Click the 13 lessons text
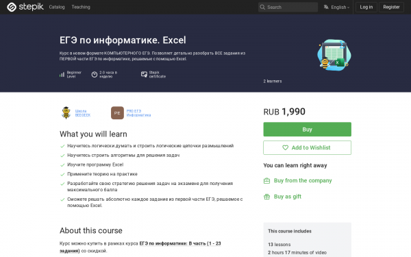The height and width of the screenshot is (257, 411). pyautogui.click(x=279, y=245)
